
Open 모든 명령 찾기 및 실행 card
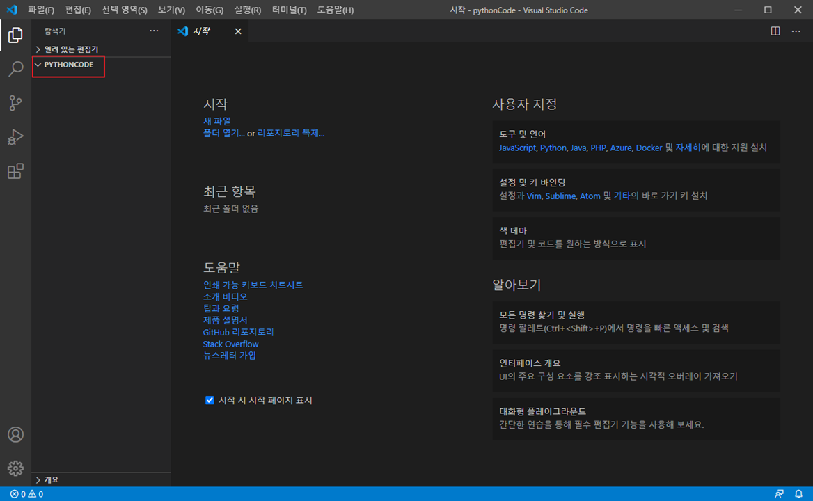coord(636,321)
